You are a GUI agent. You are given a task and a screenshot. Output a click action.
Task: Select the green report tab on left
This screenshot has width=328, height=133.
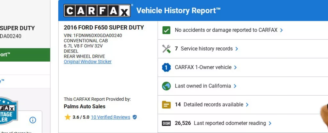click(25, 55)
